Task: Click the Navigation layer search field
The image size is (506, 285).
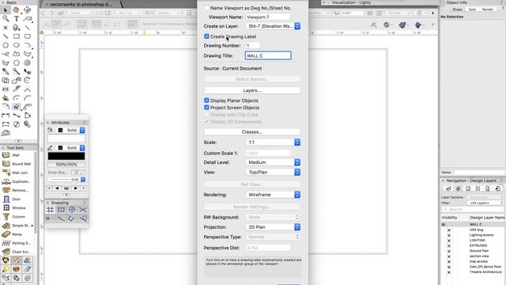Action: coord(473,209)
